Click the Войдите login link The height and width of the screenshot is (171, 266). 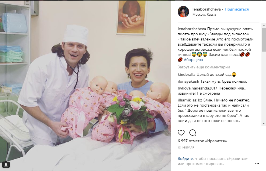[185, 159]
